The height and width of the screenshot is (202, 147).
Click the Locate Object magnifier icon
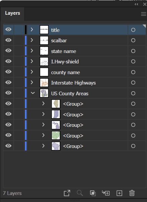(80, 193)
